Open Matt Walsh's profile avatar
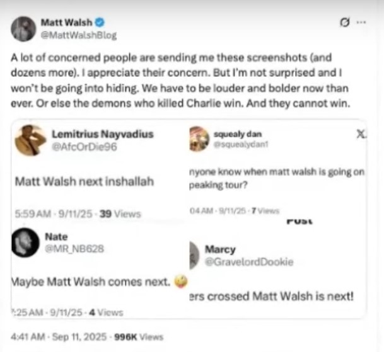Screen dimensions: 384x352 pyautogui.click(x=23, y=29)
